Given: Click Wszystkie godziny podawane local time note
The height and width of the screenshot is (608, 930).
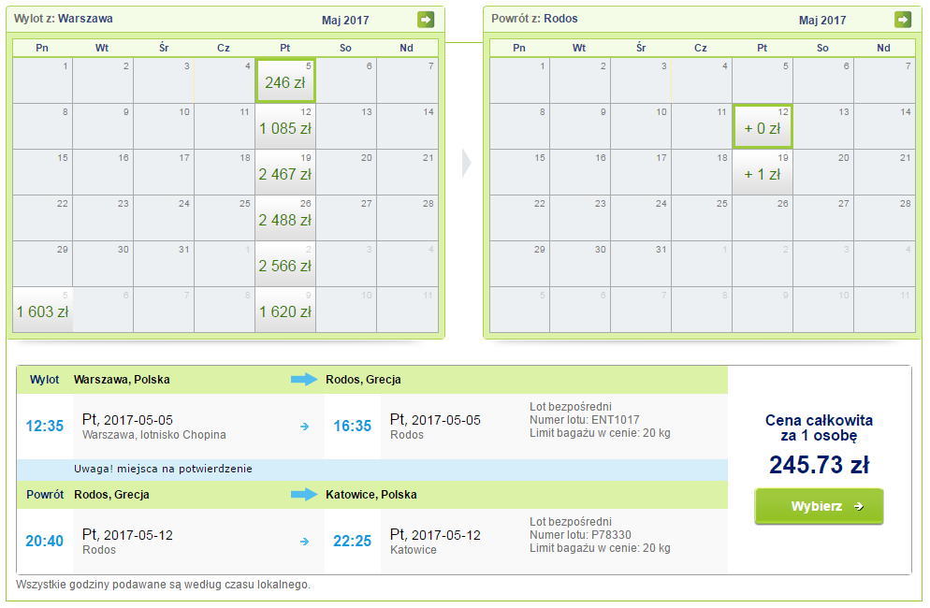Looking at the screenshot, I should (x=163, y=585).
